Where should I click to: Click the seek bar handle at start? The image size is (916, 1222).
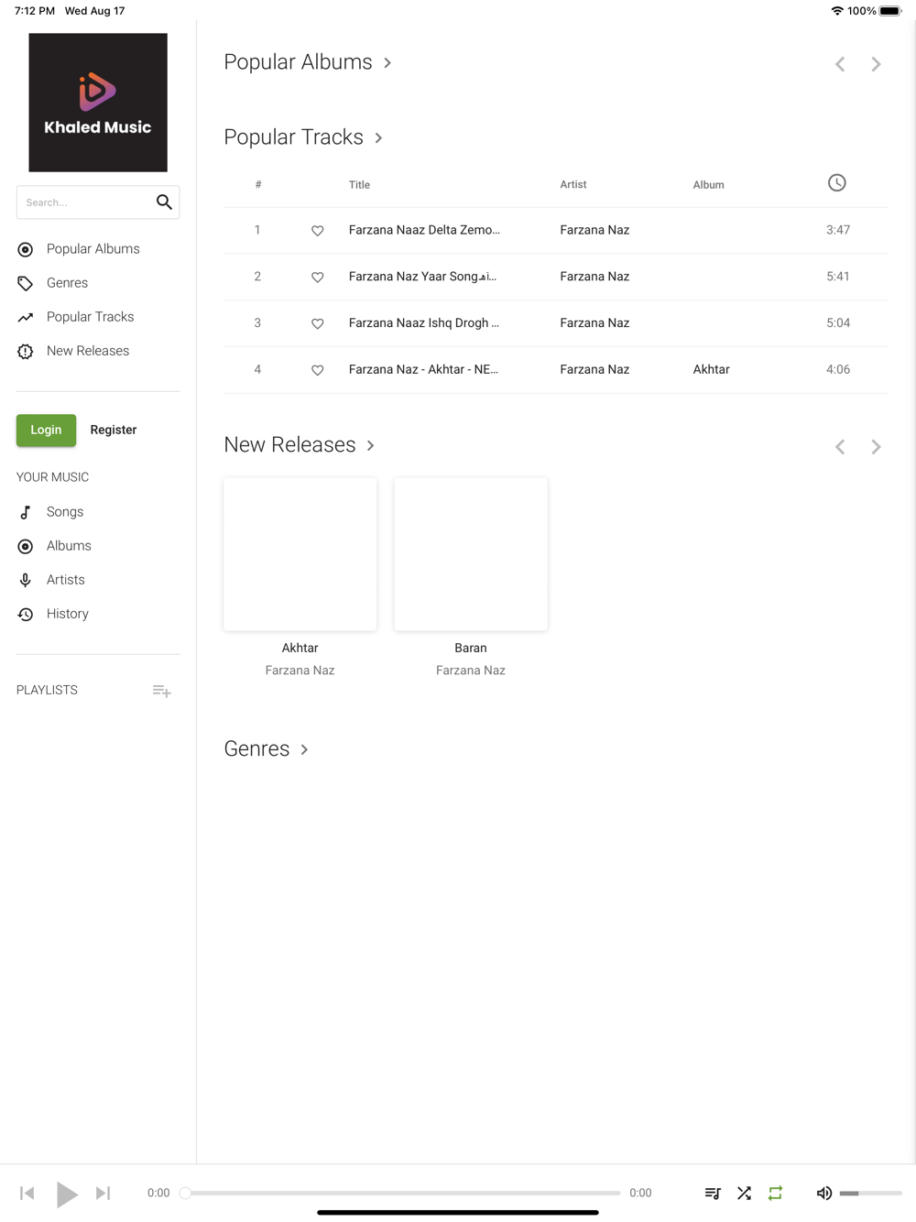click(185, 1193)
